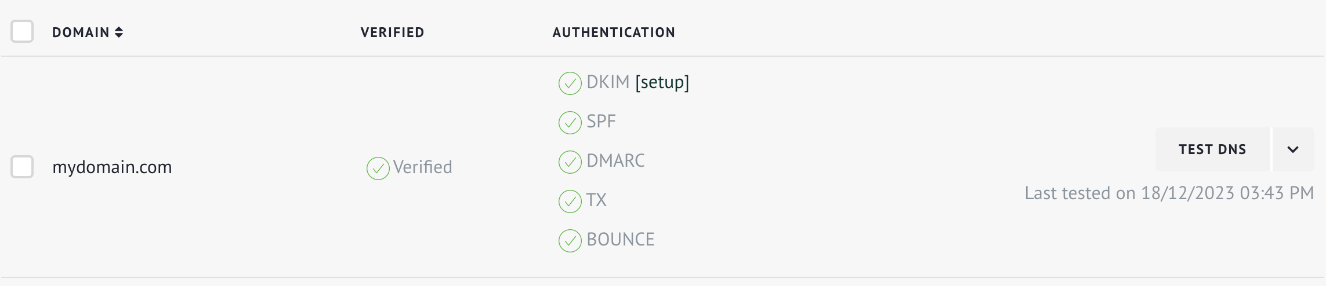Click the VERIFIED column header
The height and width of the screenshot is (286, 1326).
coord(392,32)
